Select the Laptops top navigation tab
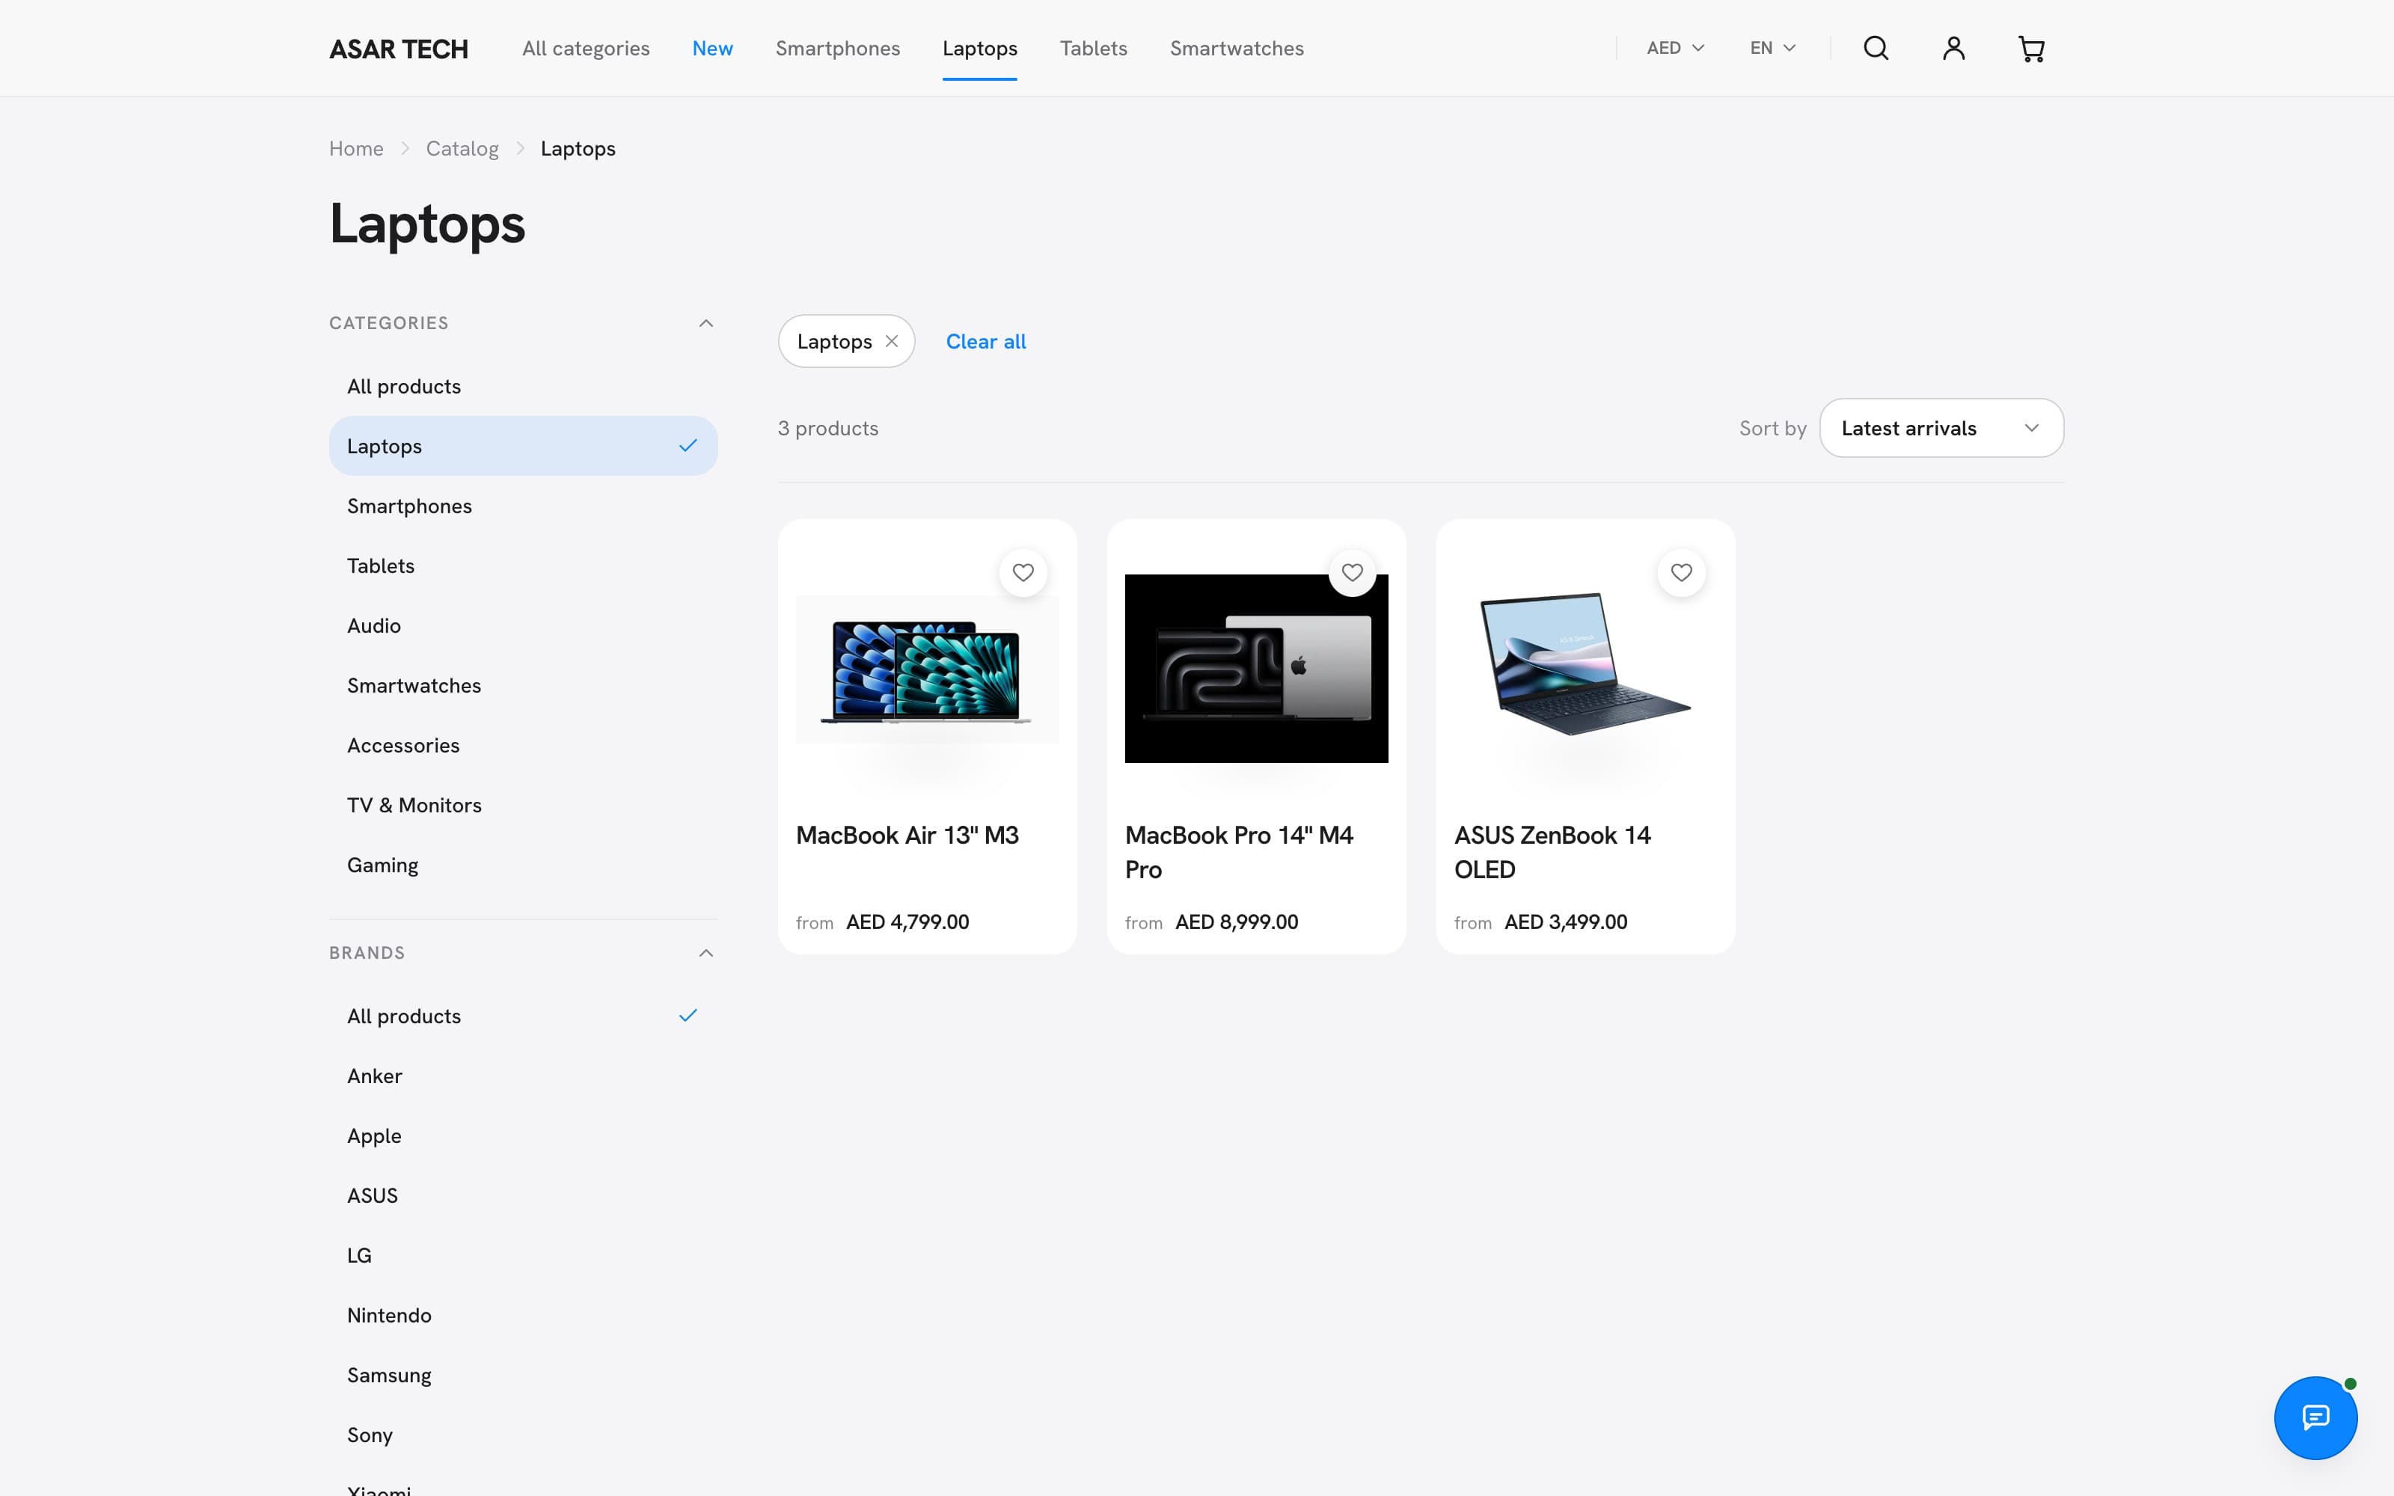 (x=979, y=49)
